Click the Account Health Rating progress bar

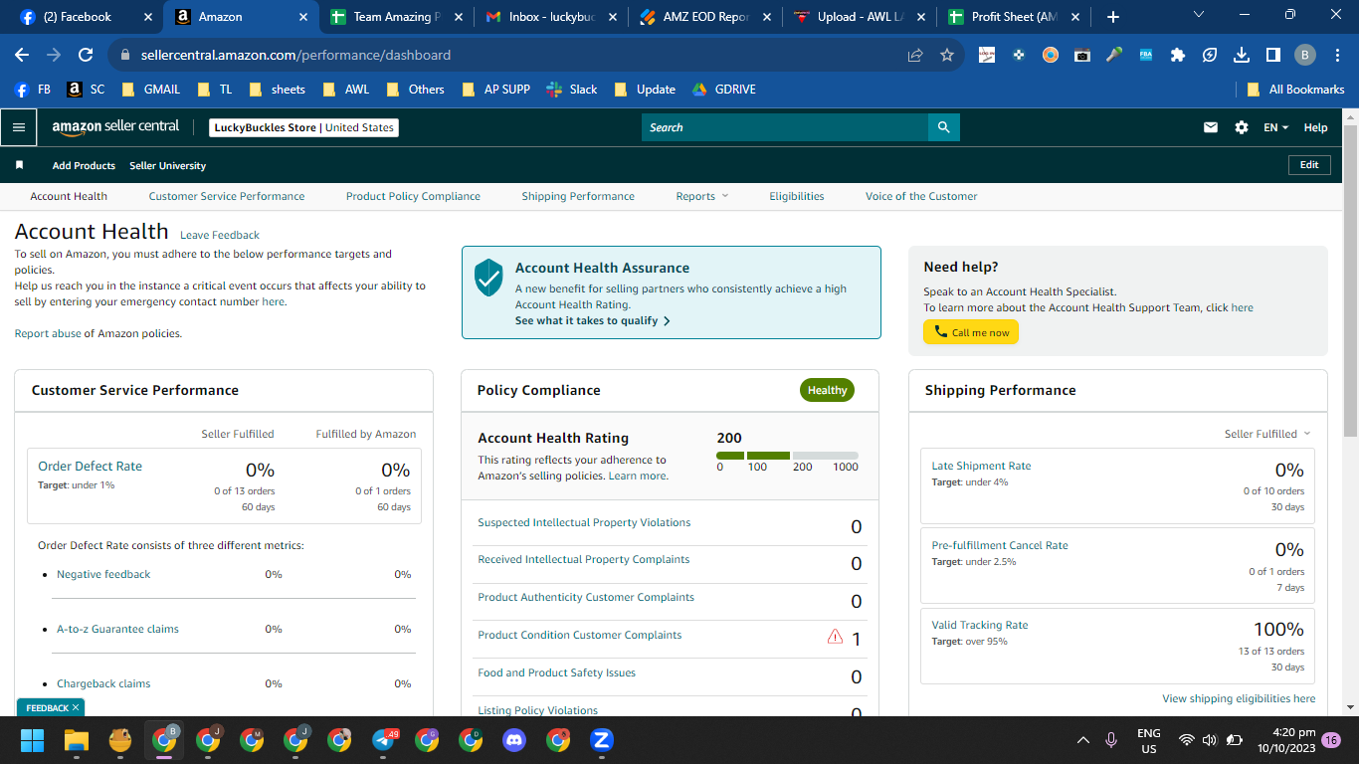tap(787, 455)
